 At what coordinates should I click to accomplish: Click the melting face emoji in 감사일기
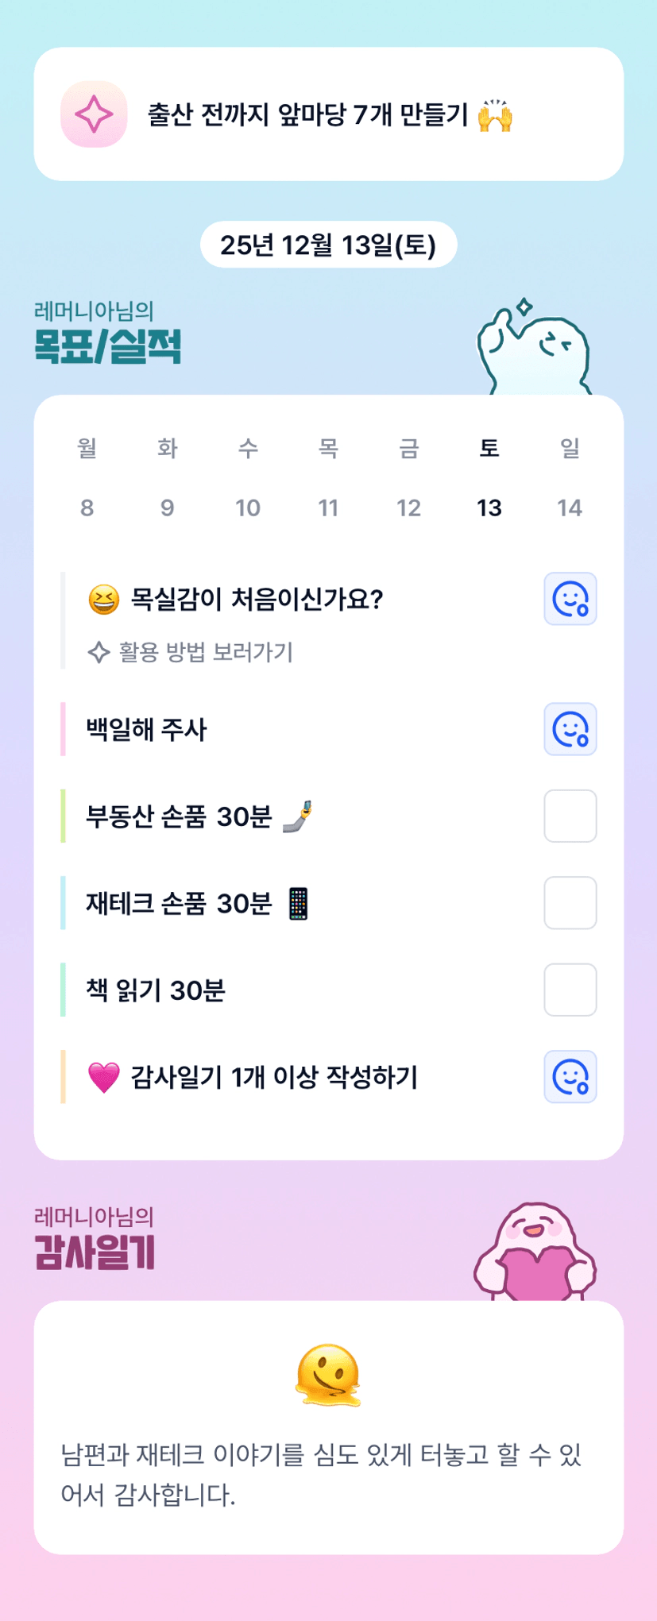[x=328, y=1375]
